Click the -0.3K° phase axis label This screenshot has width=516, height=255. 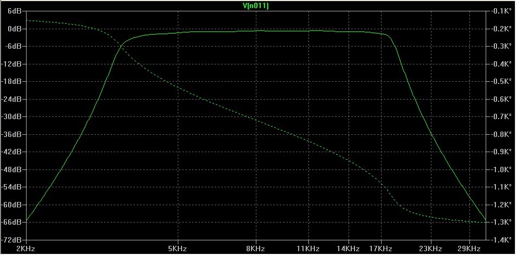point(502,47)
